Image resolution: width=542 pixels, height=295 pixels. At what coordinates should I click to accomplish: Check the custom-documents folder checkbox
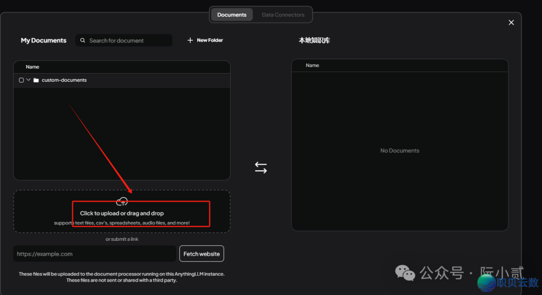21,80
